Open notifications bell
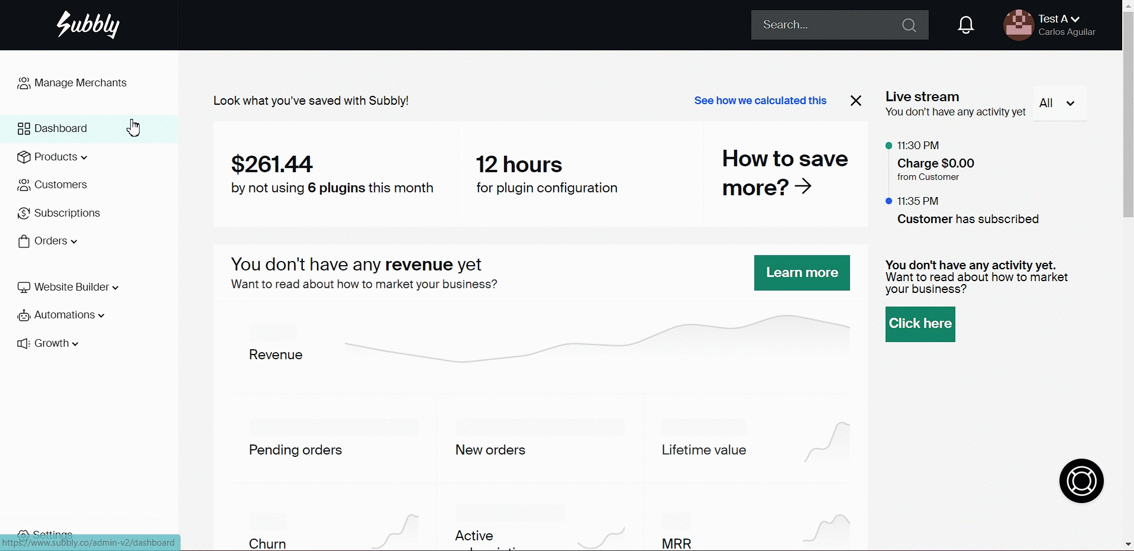 click(966, 25)
